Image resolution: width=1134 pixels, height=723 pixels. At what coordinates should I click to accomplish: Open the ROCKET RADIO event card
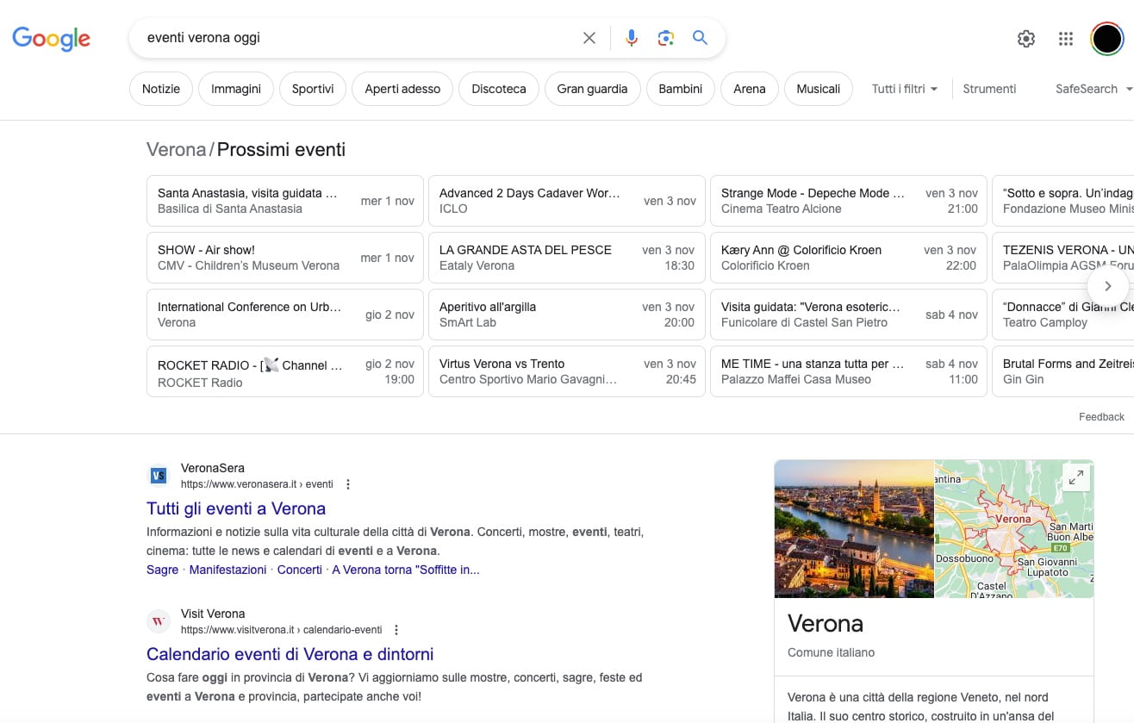click(x=285, y=371)
